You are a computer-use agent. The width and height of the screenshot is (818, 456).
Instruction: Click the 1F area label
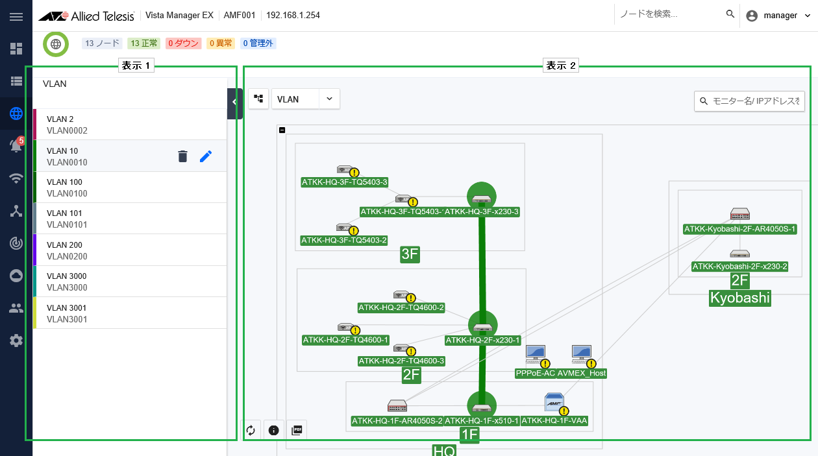(469, 435)
